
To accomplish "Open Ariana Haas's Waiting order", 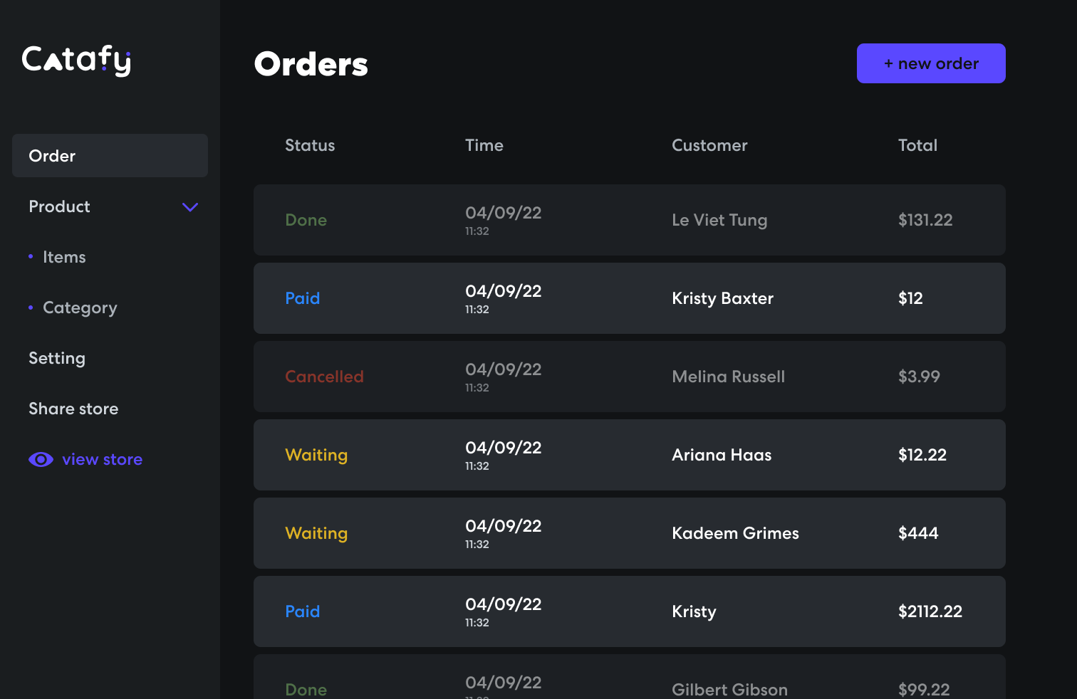I will pos(629,456).
